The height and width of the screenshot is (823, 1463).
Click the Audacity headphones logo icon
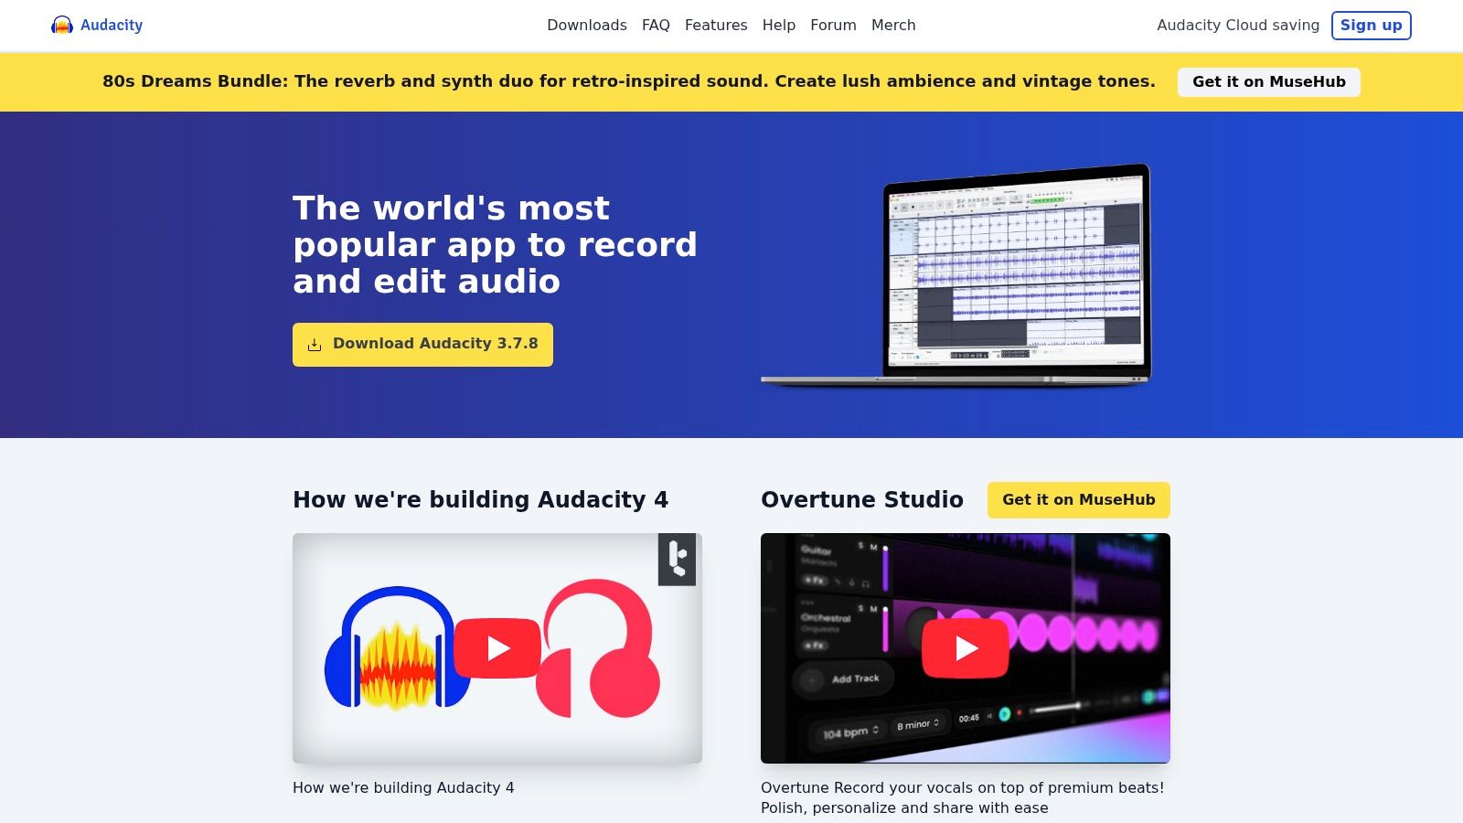click(x=62, y=26)
